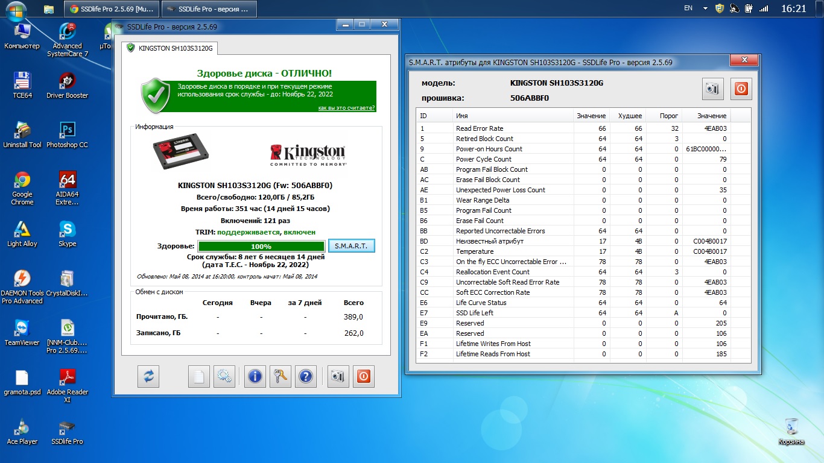Viewport: 824px width, 463px height.
Task: Select the 'Read Error Rate' row
Action: pyautogui.click(x=583, y=128)
